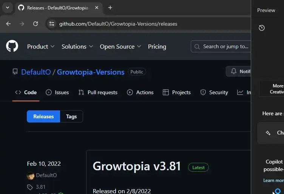
Task: Click the Released on 2/8/2022 text
Action: pos(122,191)
